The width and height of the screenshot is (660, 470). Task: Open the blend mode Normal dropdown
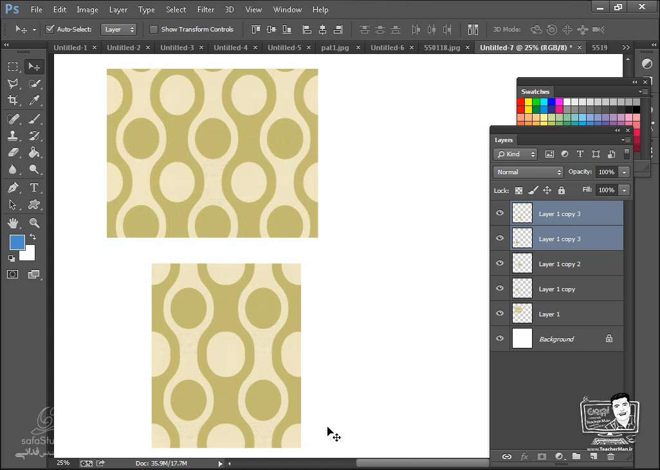[x=528, y=172]
